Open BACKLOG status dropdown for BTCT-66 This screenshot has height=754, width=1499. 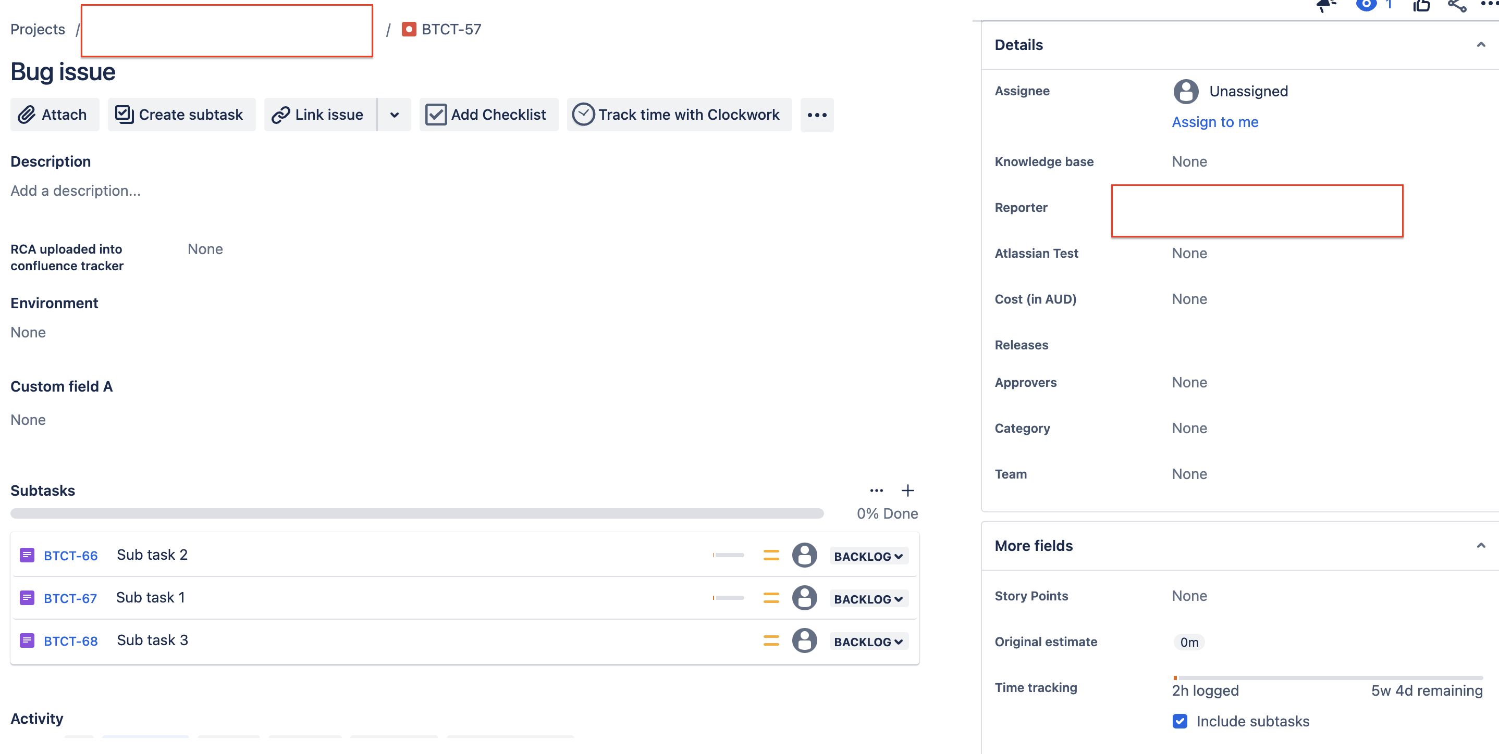868,556
